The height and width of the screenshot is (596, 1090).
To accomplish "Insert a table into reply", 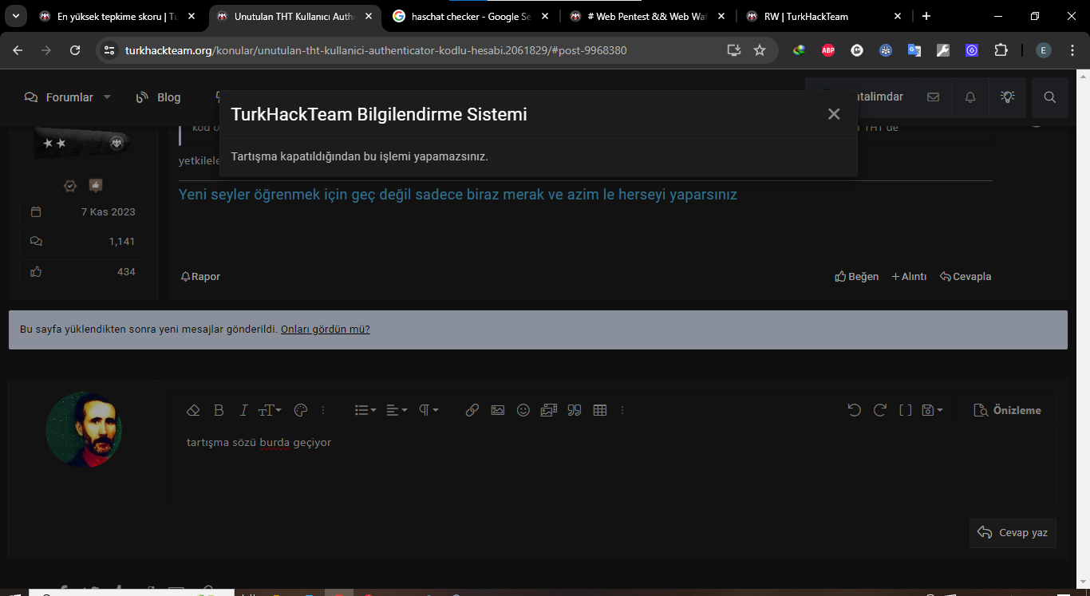I will (600, 410).
